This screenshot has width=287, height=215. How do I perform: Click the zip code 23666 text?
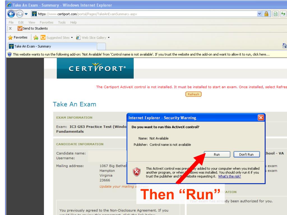tap(105, 180)
